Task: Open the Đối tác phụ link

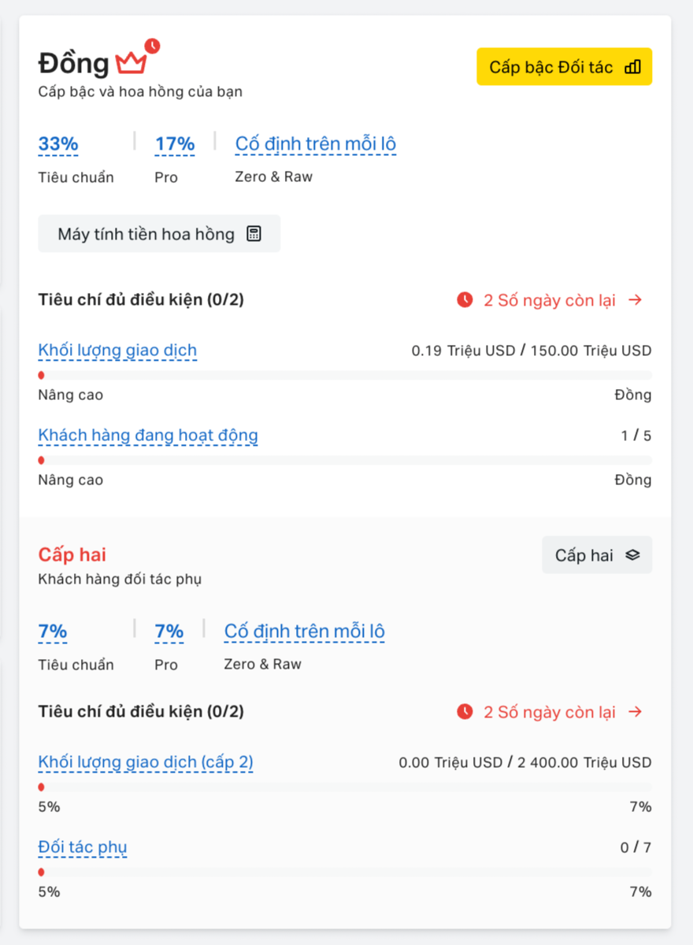Action: 83,848
